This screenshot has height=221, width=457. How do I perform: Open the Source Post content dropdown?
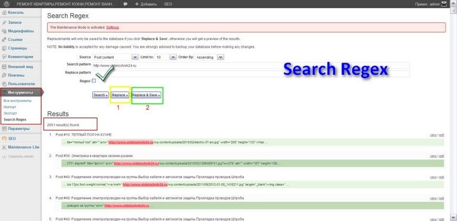point(115,57)
